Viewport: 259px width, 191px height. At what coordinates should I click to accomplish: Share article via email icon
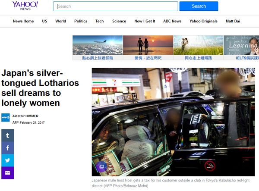point(8,173)
